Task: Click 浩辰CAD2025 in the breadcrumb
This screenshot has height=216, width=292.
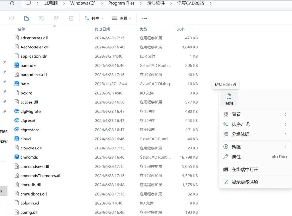Action: [191, 3]
